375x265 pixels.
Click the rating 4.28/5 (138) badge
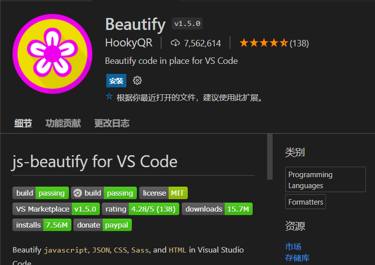pos(140,209)
